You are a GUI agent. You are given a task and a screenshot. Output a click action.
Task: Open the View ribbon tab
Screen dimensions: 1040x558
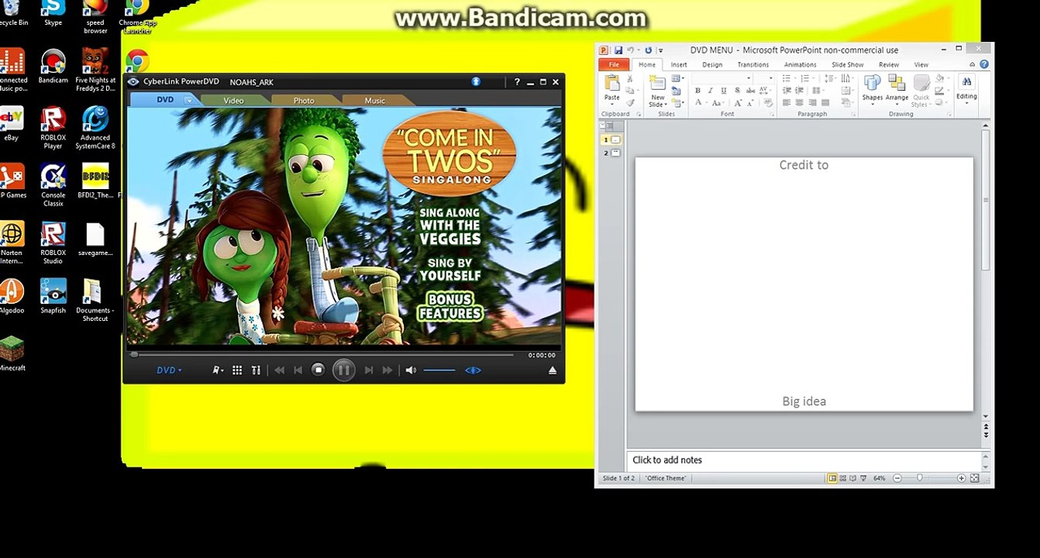coord(921,64)
